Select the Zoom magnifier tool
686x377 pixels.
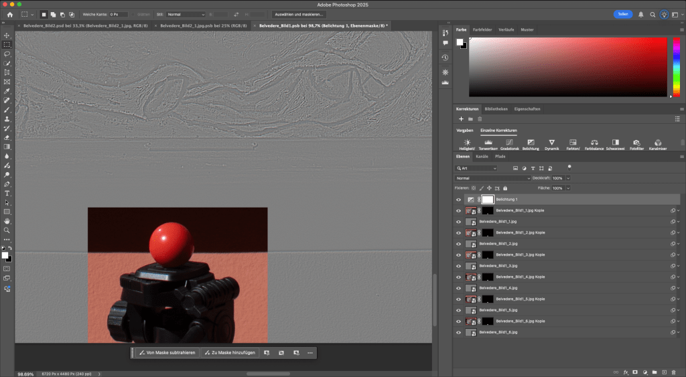click(7, 230)
